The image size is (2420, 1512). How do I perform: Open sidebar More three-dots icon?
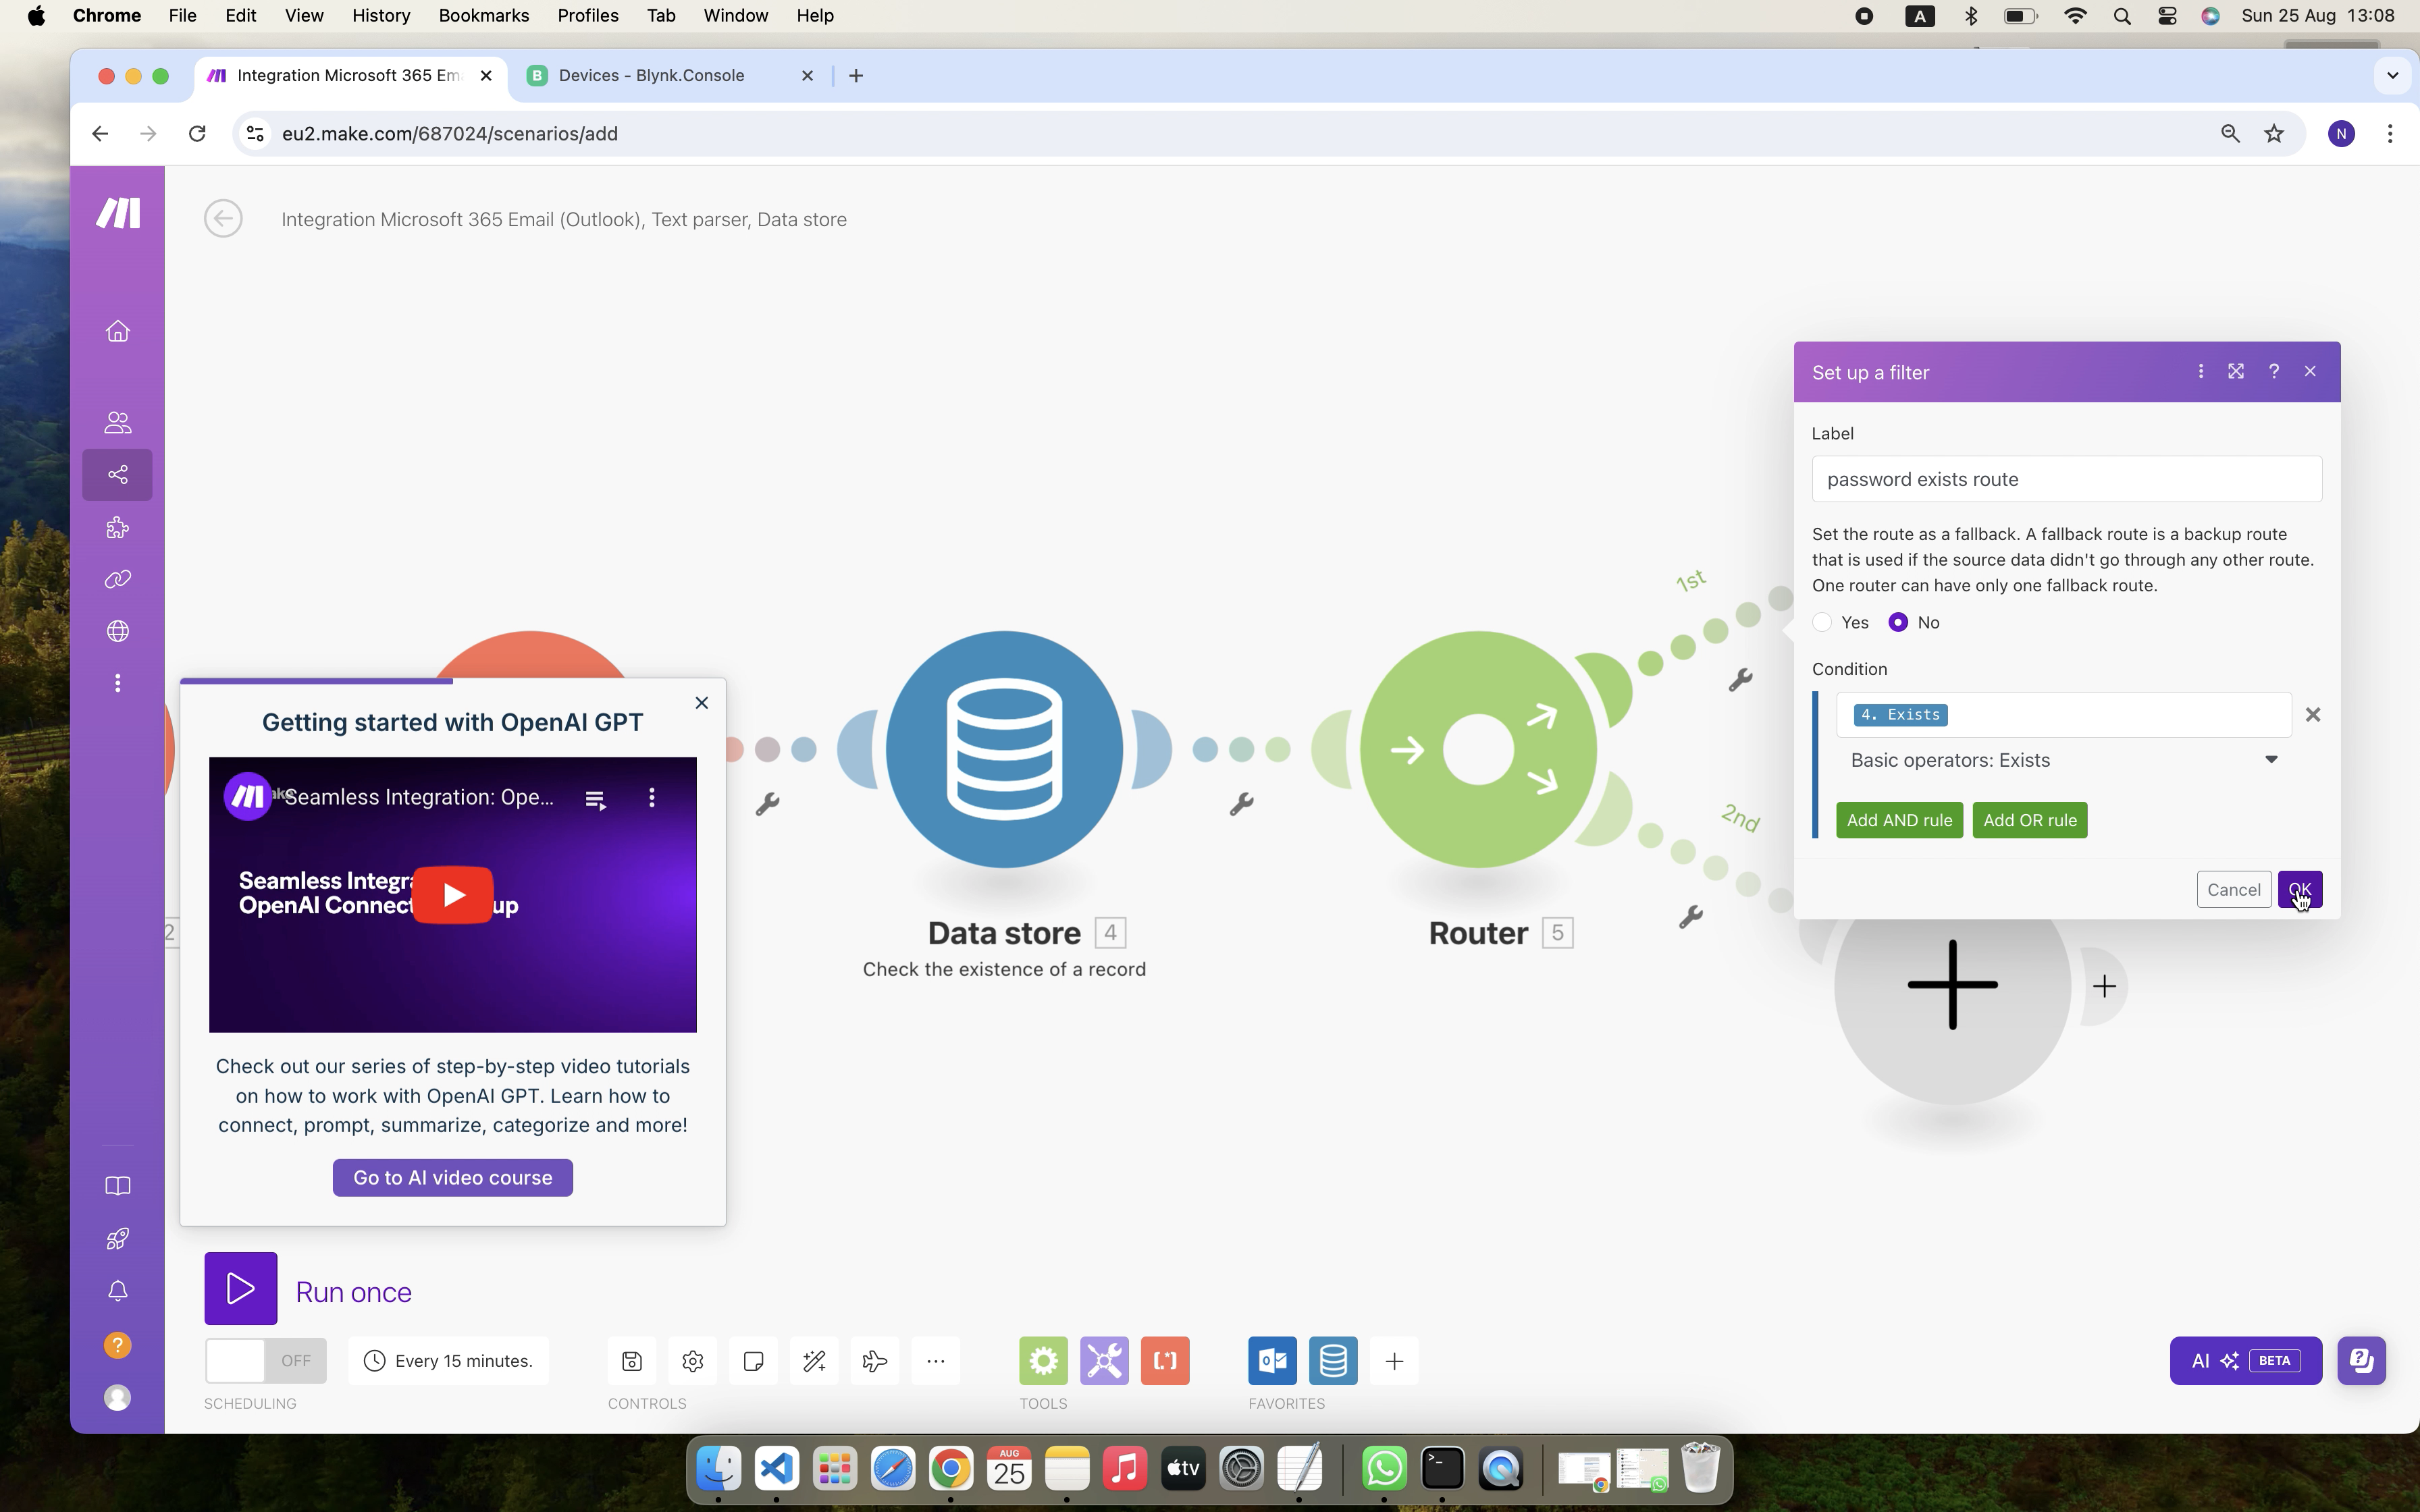coord(118,683)
